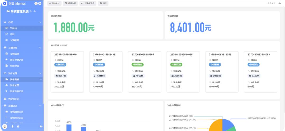Screen dimensions: 285x131
Task: Click the bar labeled 3800 in chart
Action: (84, 129)
